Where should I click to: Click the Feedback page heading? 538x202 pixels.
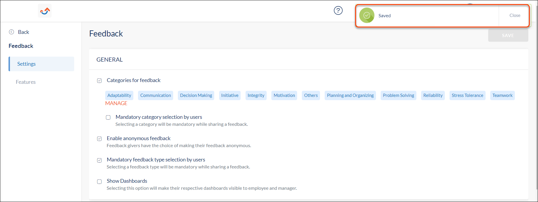(x=106, y=34)
